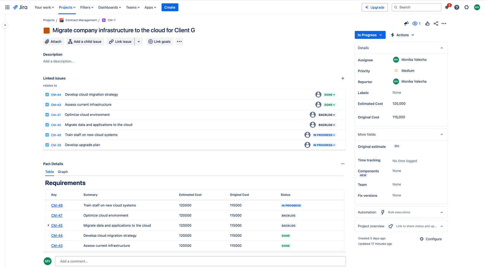Viewport: 486px width, 267px height.
Task: Change CM-44 DONE status dropdown
Action: 330,95
